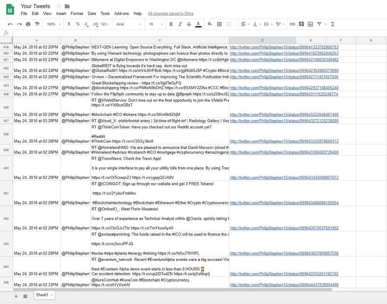Viewport: 387px width, 304px height.
Task: Open the Insert menu
Action: [61, 14]
